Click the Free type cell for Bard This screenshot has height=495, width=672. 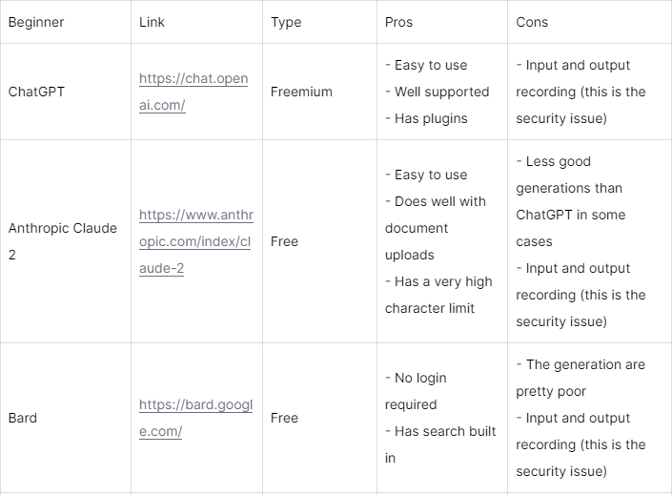pyautogui.click(x=284, y=418)
